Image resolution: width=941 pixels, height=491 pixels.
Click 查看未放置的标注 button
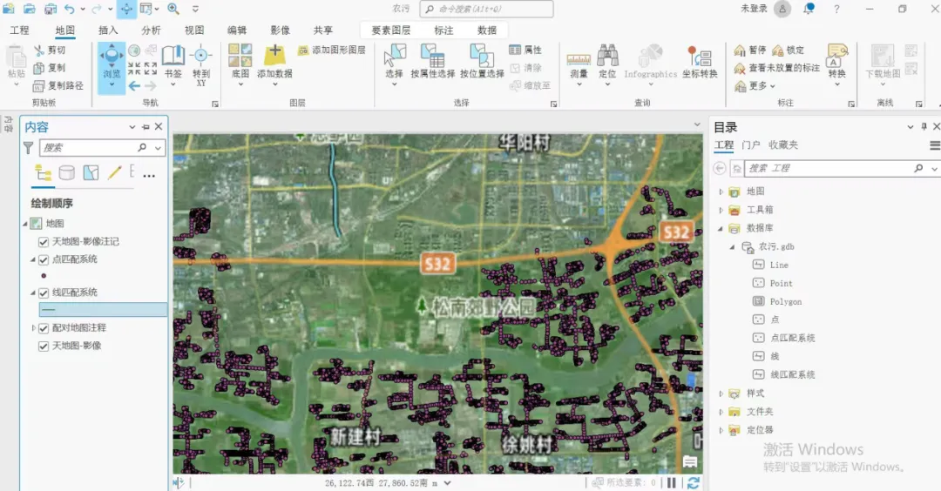pos(777,68)
